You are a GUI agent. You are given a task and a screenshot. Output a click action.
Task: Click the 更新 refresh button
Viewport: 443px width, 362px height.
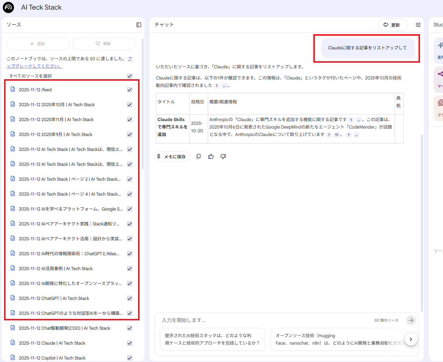click(x=392, y=25)
